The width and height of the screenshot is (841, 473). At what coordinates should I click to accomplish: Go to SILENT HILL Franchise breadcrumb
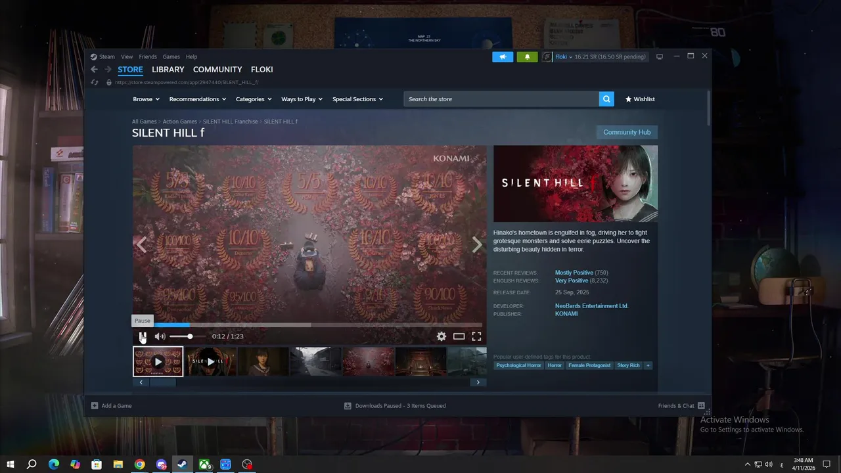(x=230, y=122)
